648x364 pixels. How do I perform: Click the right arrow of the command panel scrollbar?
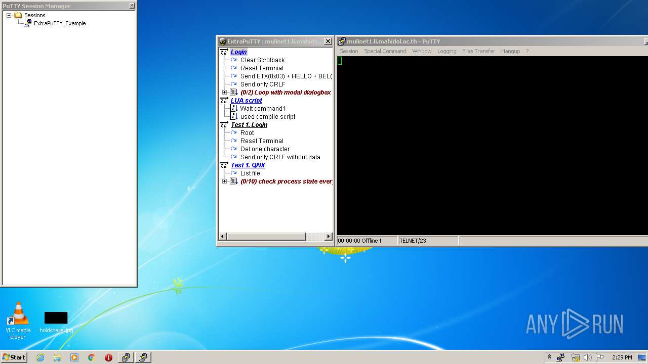pyautogui.click(x=328, y=236)
